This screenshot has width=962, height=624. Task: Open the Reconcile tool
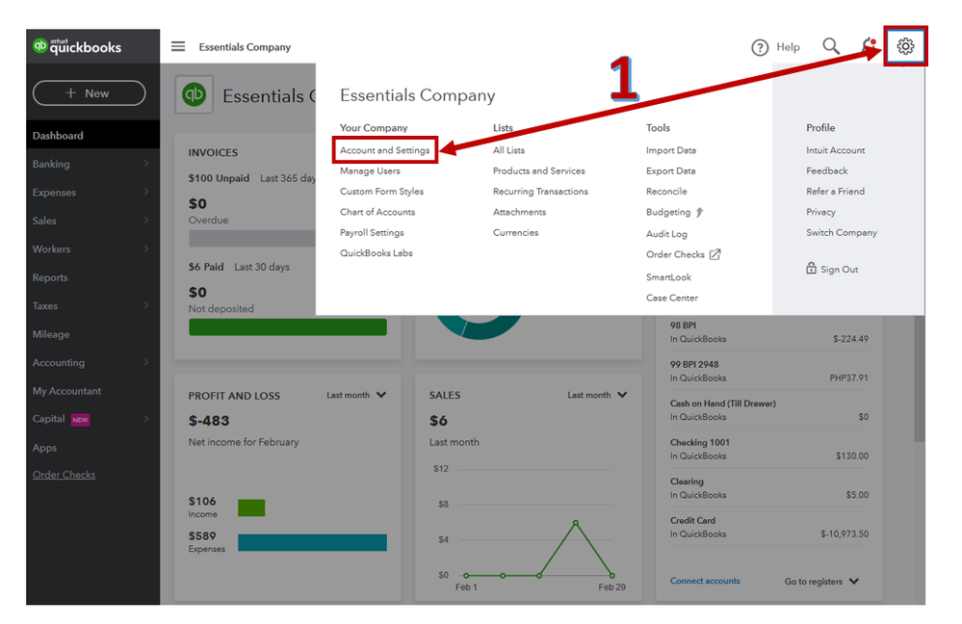pyautogui.click(x=666, y=192)
